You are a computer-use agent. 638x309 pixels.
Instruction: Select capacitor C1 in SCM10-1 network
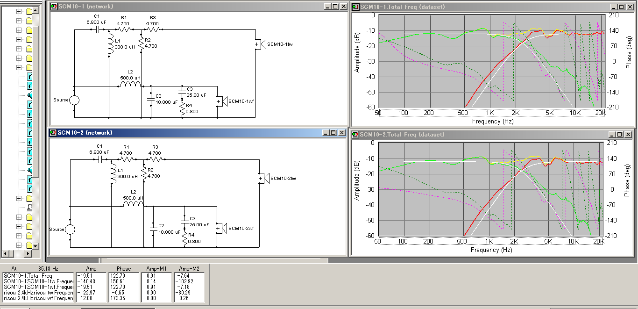[98, 30]
